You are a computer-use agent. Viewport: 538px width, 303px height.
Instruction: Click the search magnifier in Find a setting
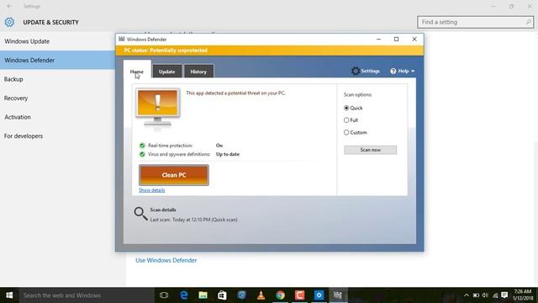pyautogui.click(x=529, y=22)
